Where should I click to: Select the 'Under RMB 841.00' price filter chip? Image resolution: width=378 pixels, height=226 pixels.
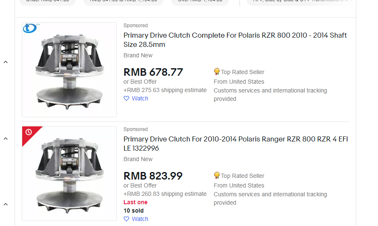pos(47,1)
